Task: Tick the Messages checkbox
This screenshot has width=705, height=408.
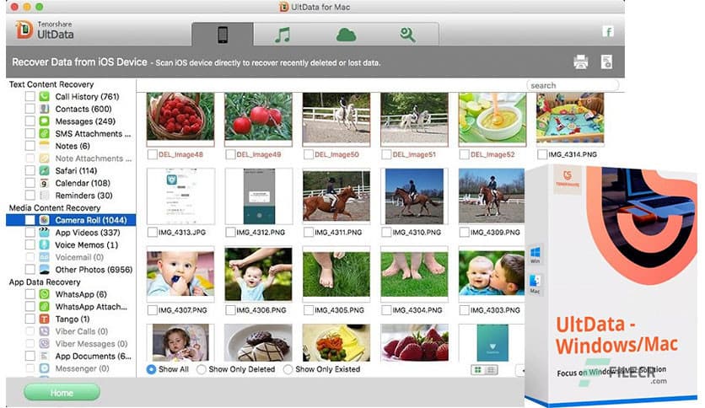Action: click(30, 121)
